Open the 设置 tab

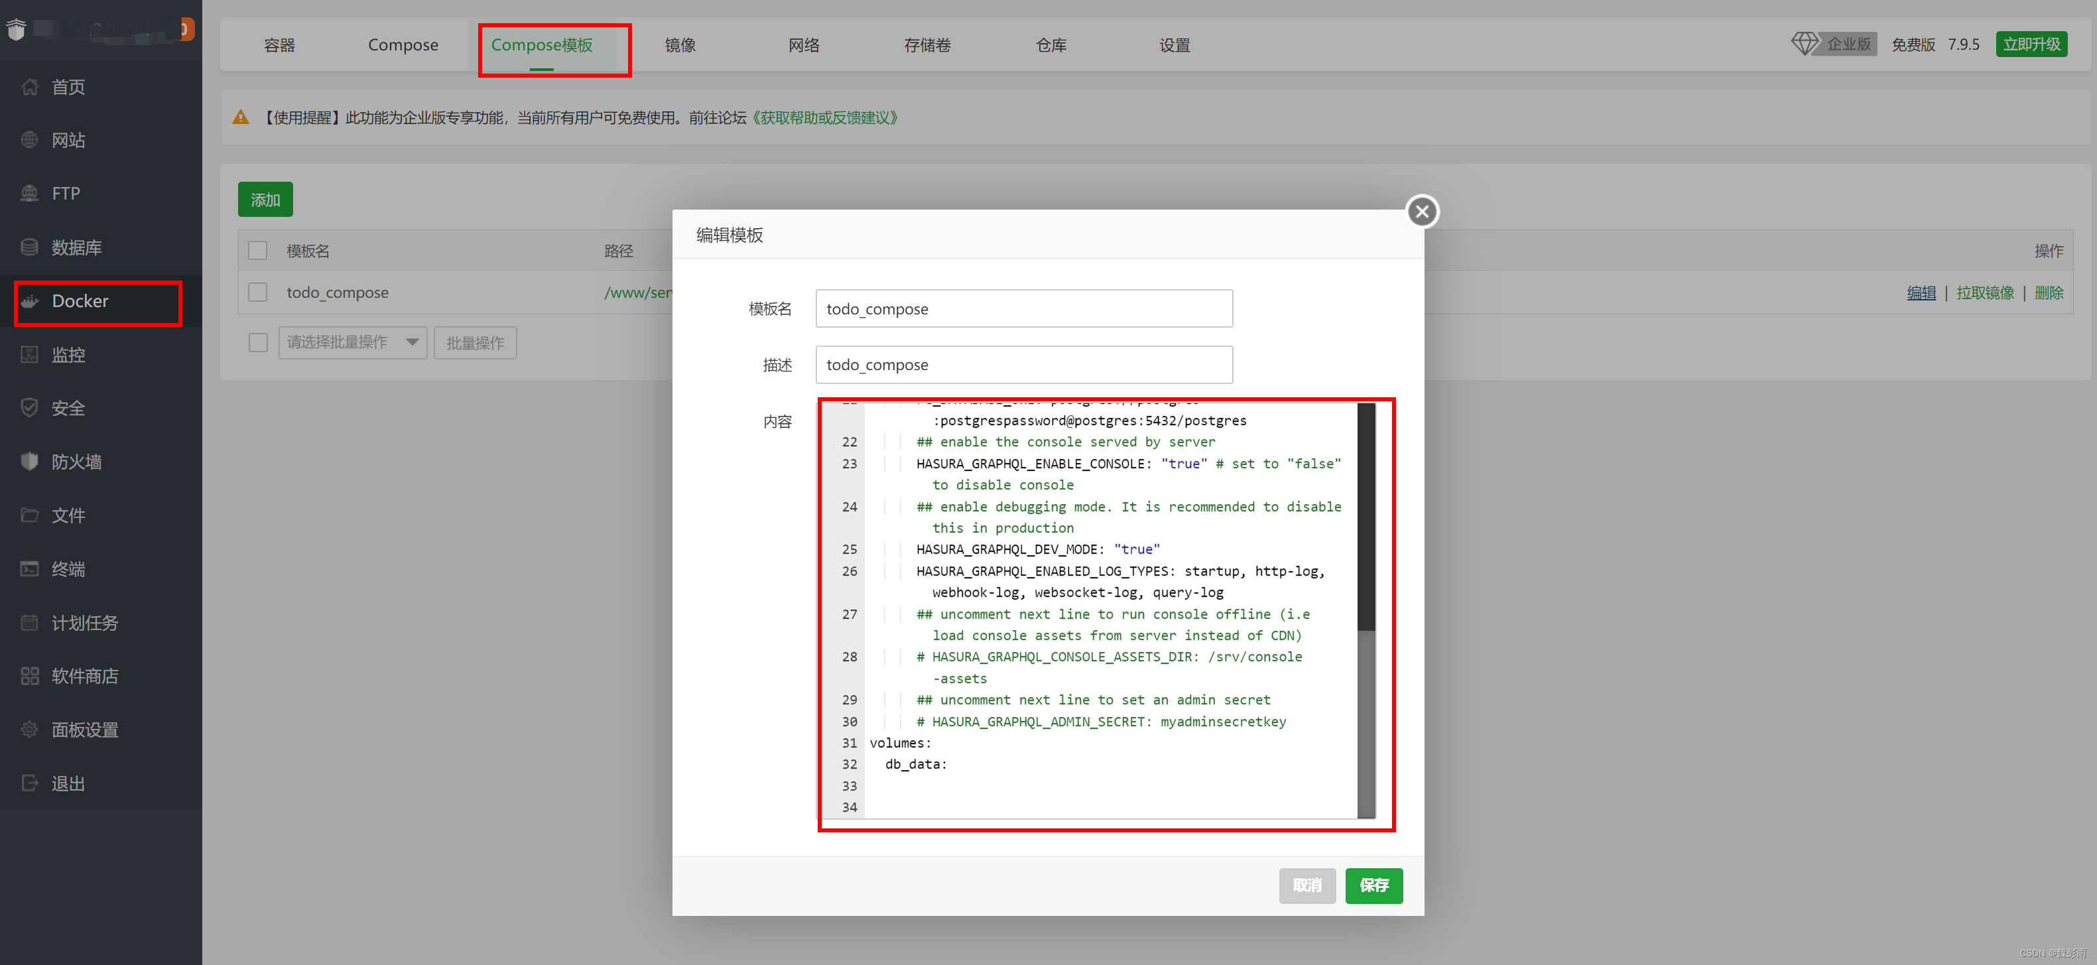1175,45
